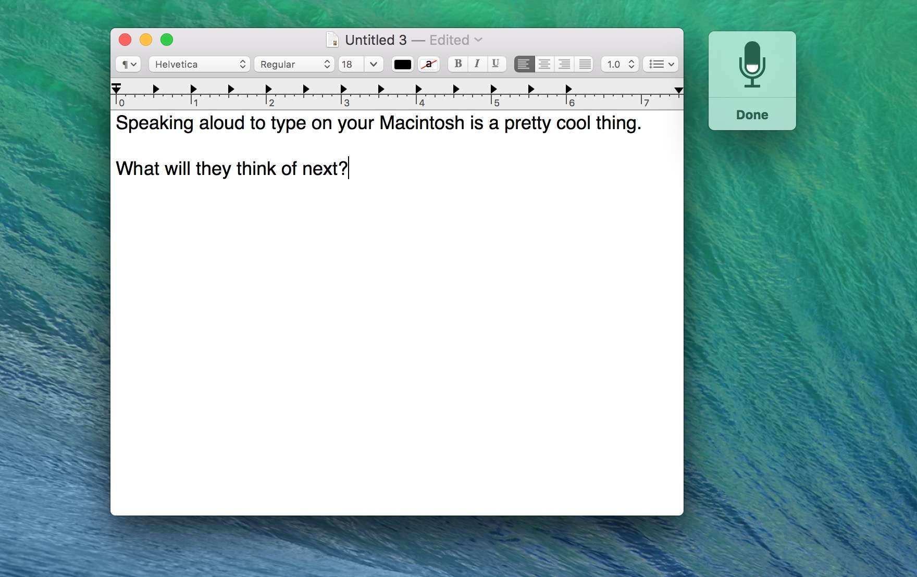Viewport: 917px width, 577px height.
Task: Toggle italic formatting
Action: (477, 64)
